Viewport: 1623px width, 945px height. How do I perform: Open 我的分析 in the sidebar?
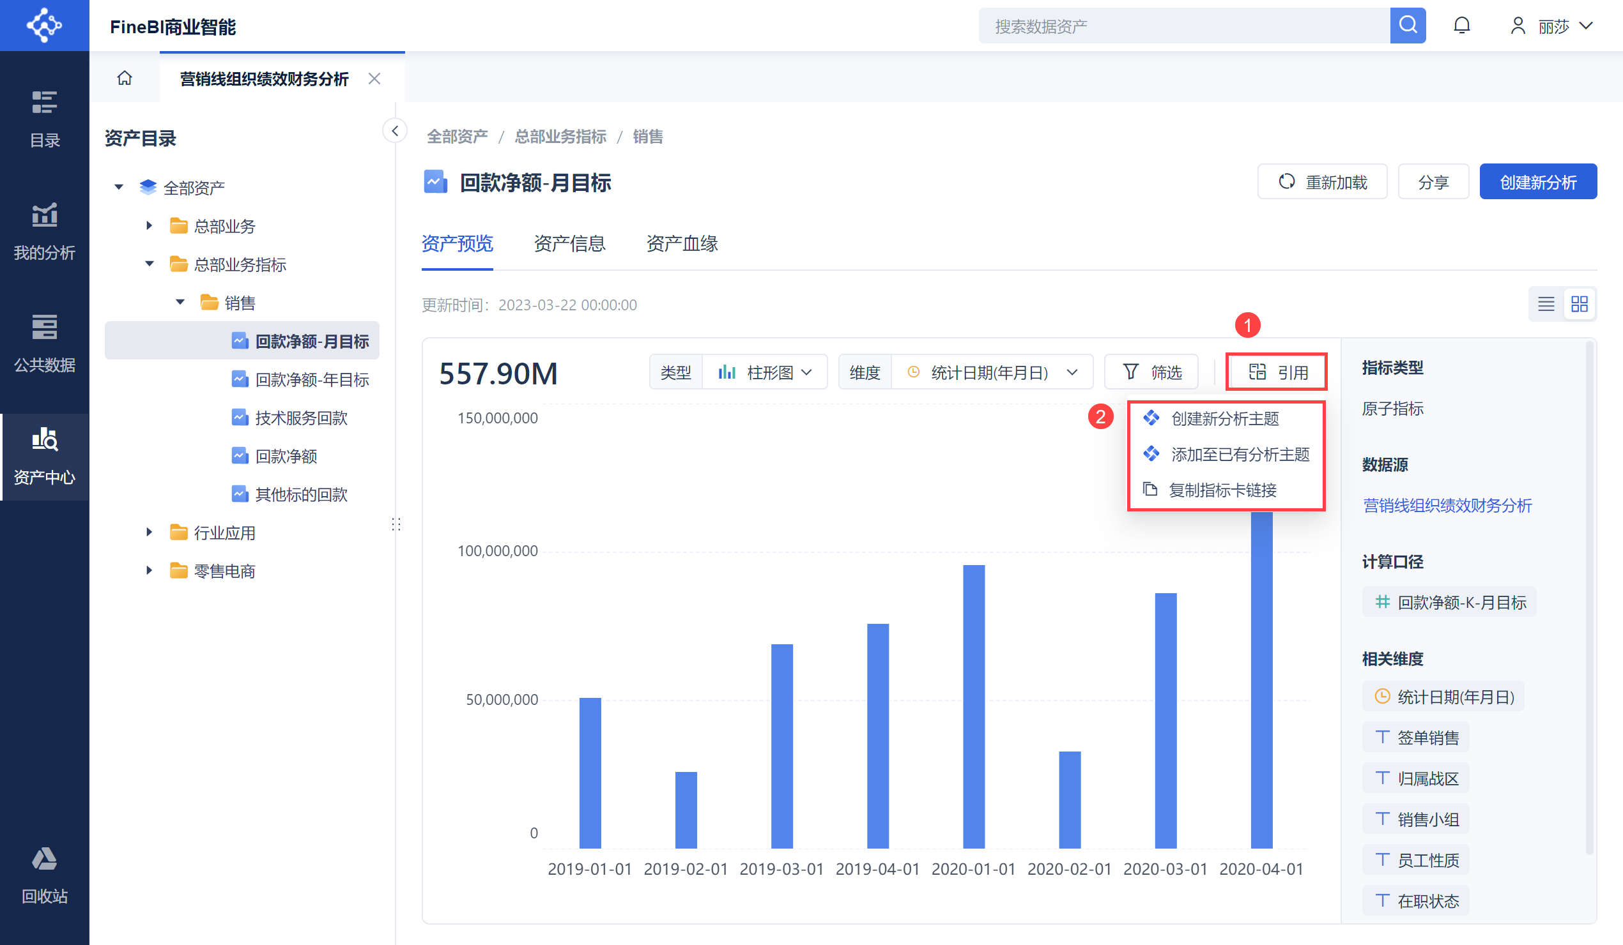tap(45, 232)
